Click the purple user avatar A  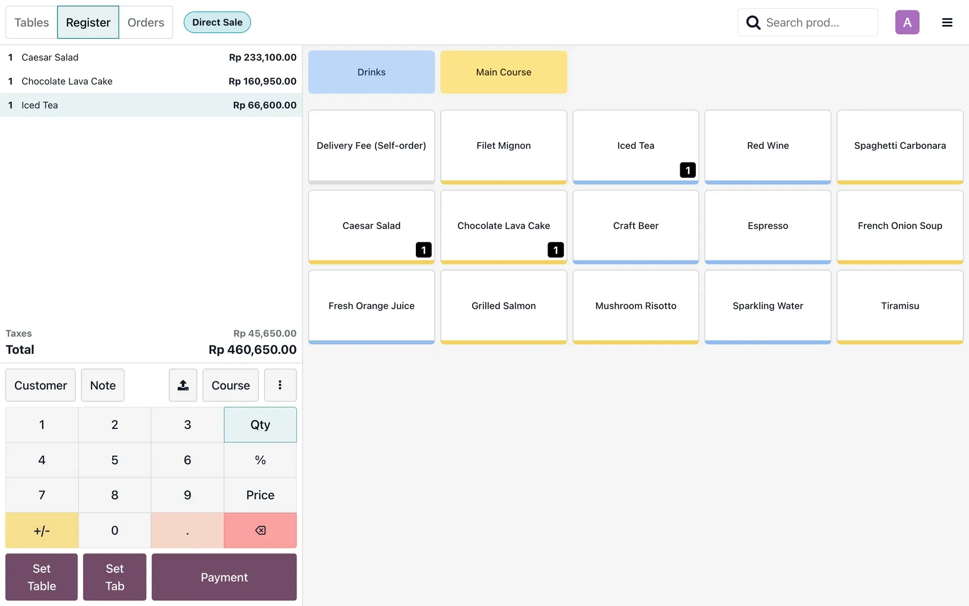point(907,22)
